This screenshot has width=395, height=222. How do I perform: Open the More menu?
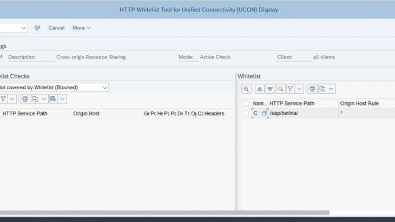(x=82, y=28)
